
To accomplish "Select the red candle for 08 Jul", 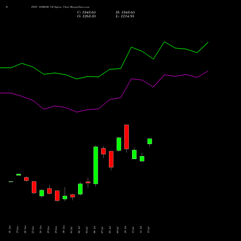I will click(x=111, y=159).
